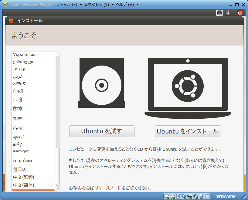Open the ファイル (F) menu

(x=66, y=5)
